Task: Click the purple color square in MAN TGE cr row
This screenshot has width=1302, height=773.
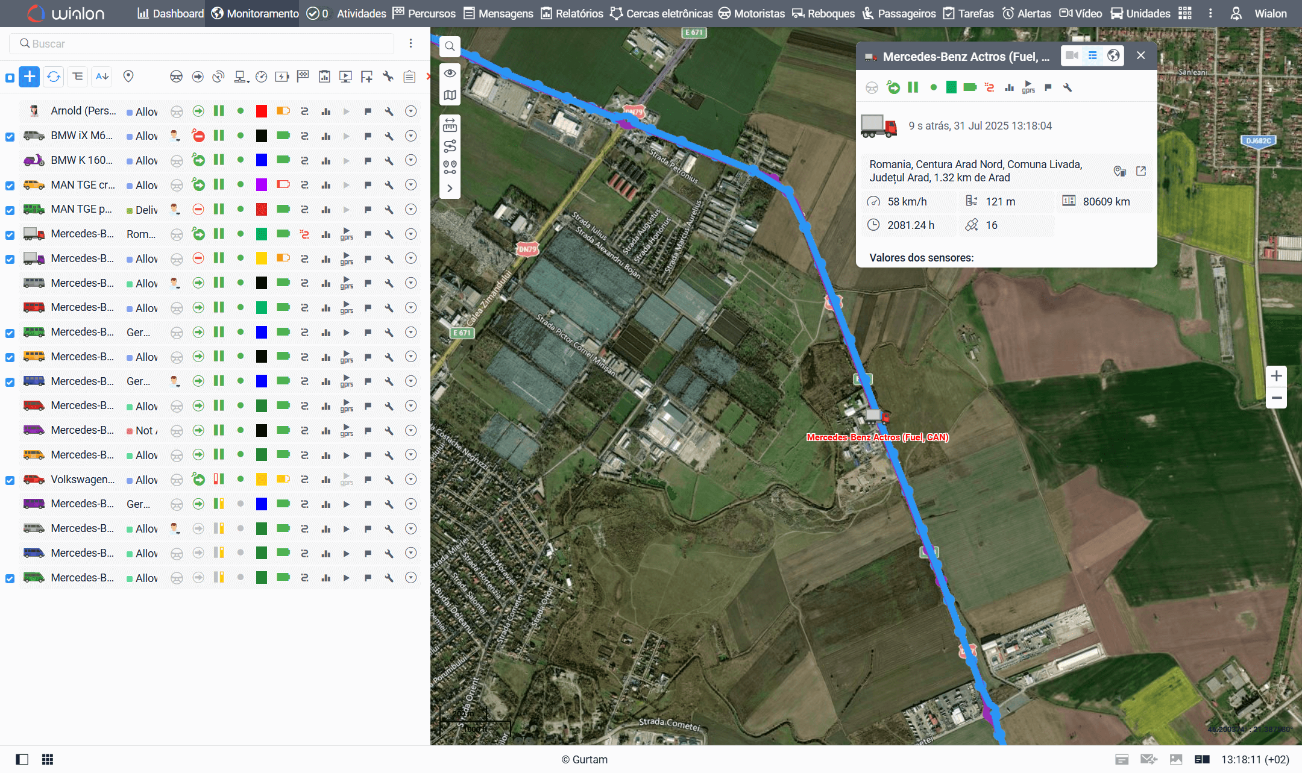Action: tap(262, 184)
